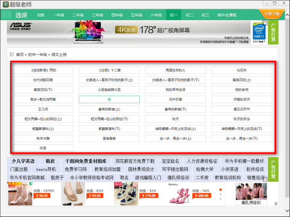Click the 超级老师 app logo icon
This screenshot has height=217, width=290.
tap(5, 4)
